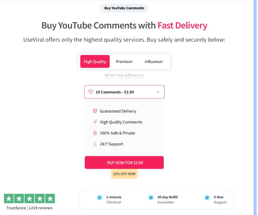The image size is (258, 215).
Task: Click the 5-Star Support check badge
Action: coord(207,198)
